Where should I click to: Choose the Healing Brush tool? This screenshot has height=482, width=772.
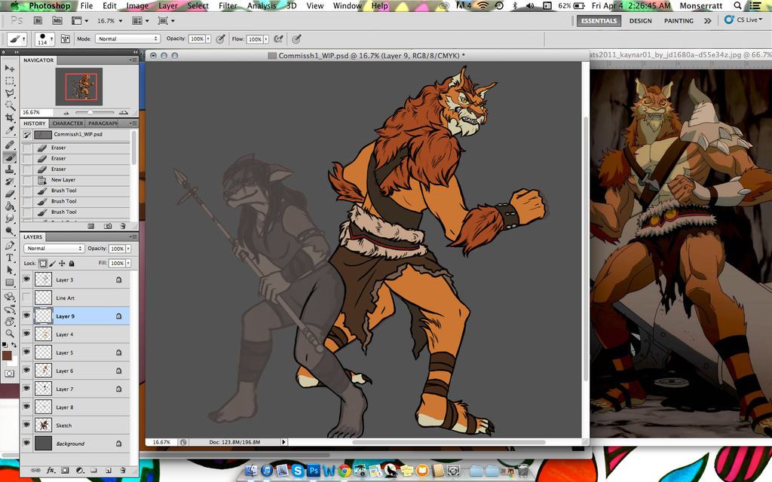pyautogui.click(x=9, y=145)
